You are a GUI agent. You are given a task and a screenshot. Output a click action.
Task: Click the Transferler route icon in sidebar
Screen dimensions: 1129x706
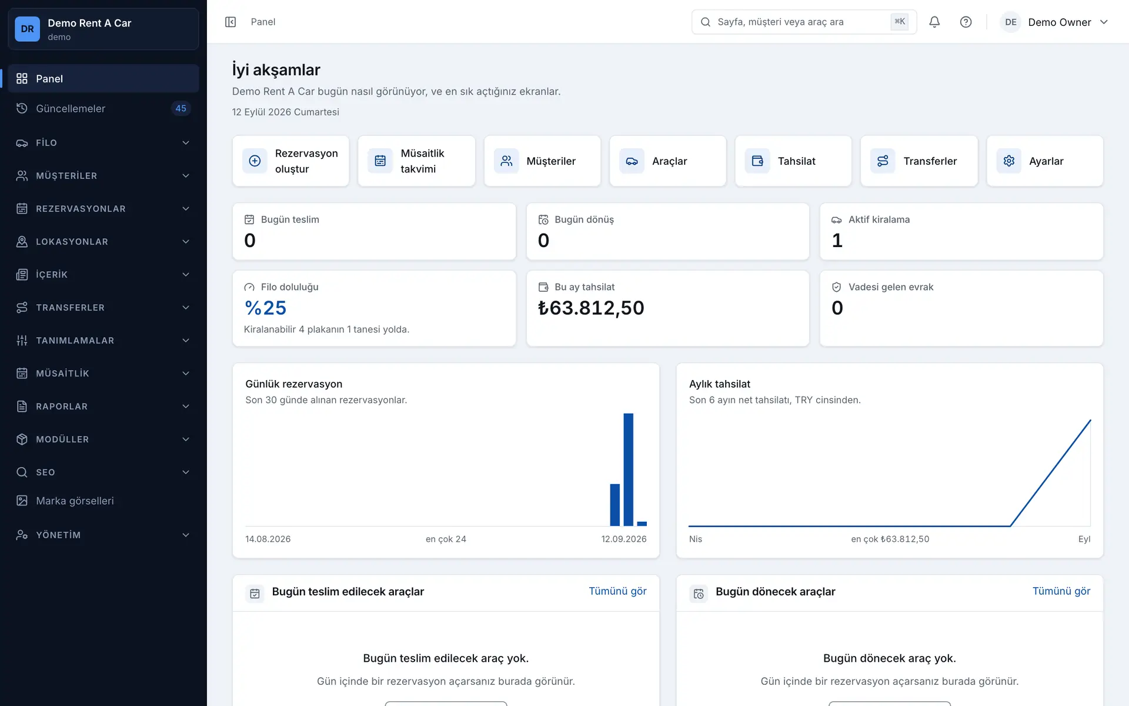22,308
